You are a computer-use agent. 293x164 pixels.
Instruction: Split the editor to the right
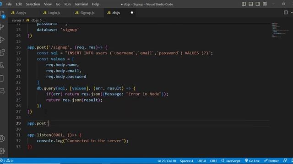[x=286, y=12]
